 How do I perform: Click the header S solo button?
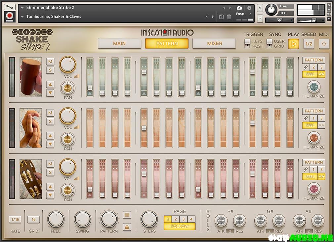point(260,9)
